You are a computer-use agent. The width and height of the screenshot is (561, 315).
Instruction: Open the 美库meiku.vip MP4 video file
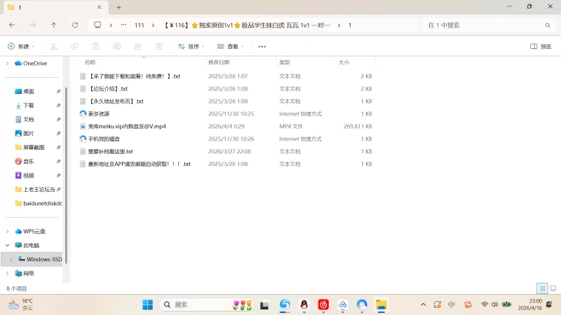126,127
